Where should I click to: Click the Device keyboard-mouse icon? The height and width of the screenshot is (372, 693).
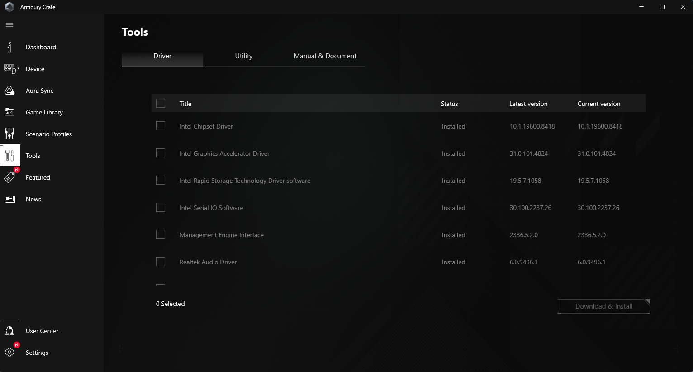coord(9,69)
